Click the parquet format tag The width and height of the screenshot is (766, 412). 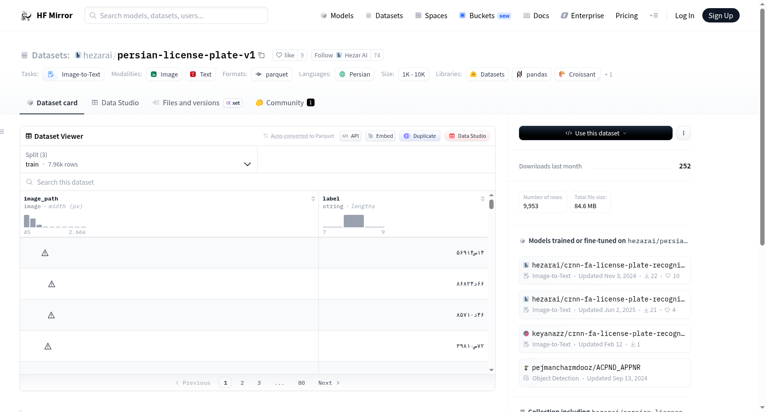(272, 75)
